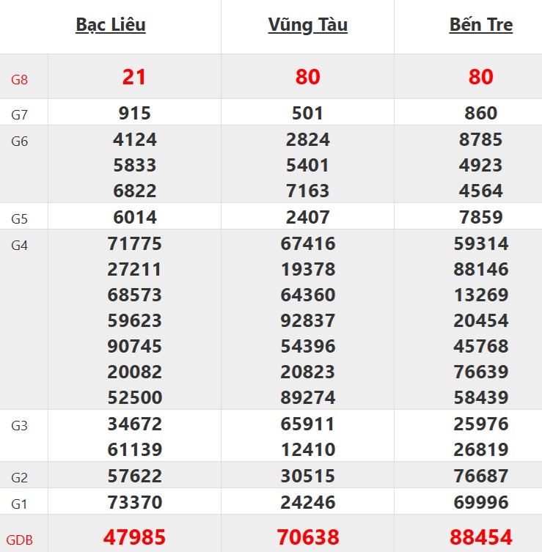Screen dimensions: 542x552
Task: Open the Bạc Liêu province link
Action: (111, 25)
